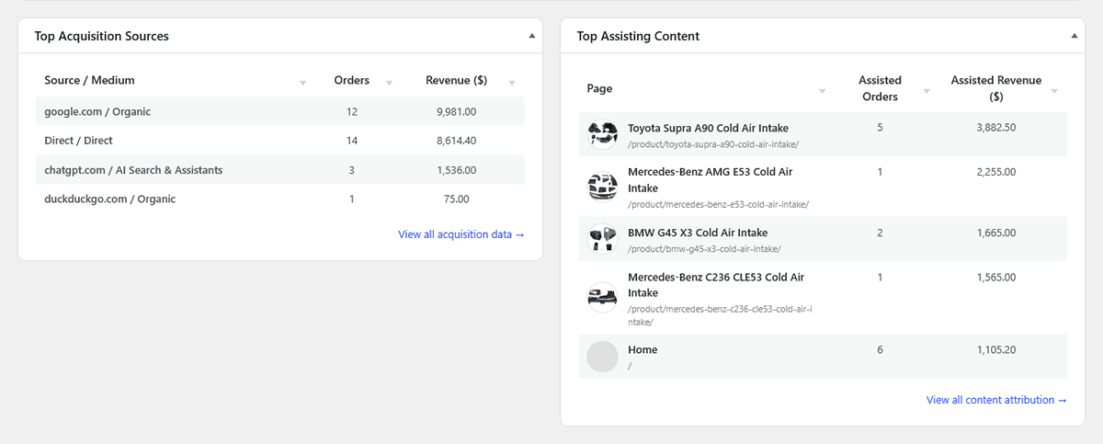Click revenue value 9,981.00
This screenshot has height=444, width=1103.
456,111
